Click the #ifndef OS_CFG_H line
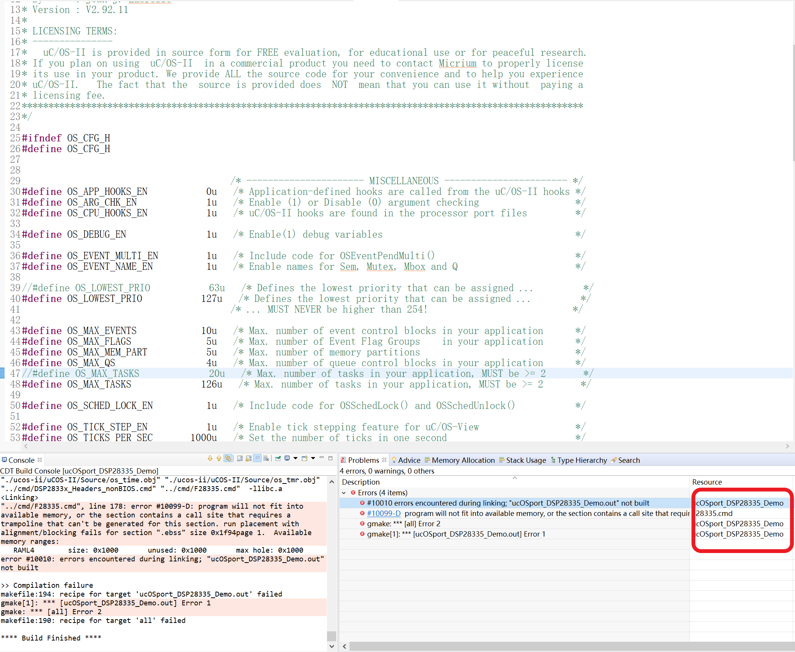The width and height of the screenshot is (795, 652). tap(66, 138)
